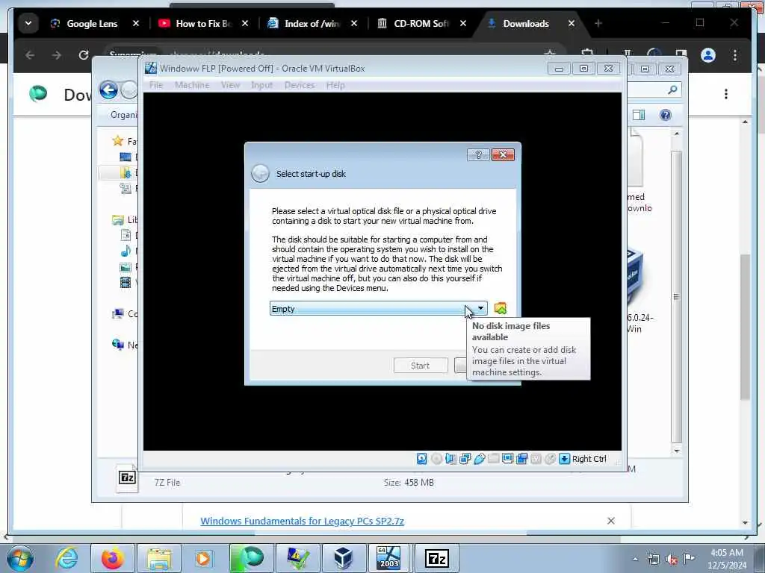Open the VirtualBox cube taskbar icon
The height and width of the screenshot is (573, 765).
point(344,558)
